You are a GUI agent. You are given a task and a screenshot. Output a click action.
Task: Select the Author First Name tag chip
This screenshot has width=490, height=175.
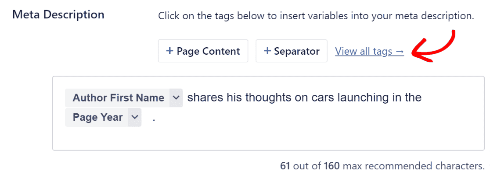point(118,98)
